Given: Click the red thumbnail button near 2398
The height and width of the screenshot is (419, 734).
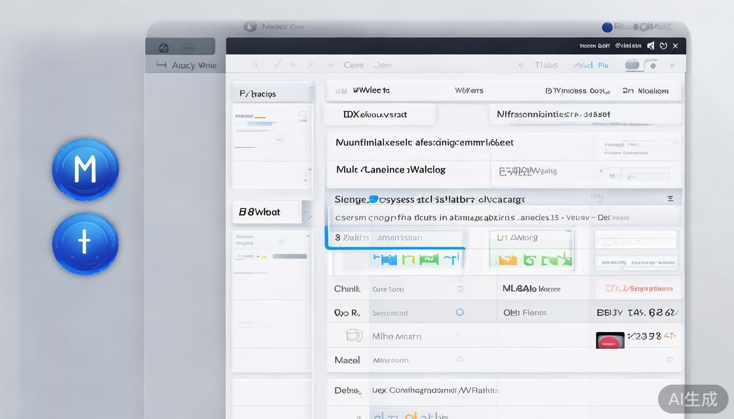Looking at the screenshot, I should pyautogui.click(x=609, y=340).
